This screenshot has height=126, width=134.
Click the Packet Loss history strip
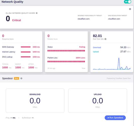66,61
